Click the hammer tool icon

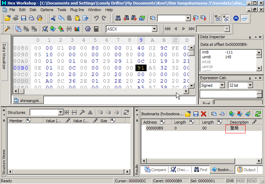coord(8,29)
